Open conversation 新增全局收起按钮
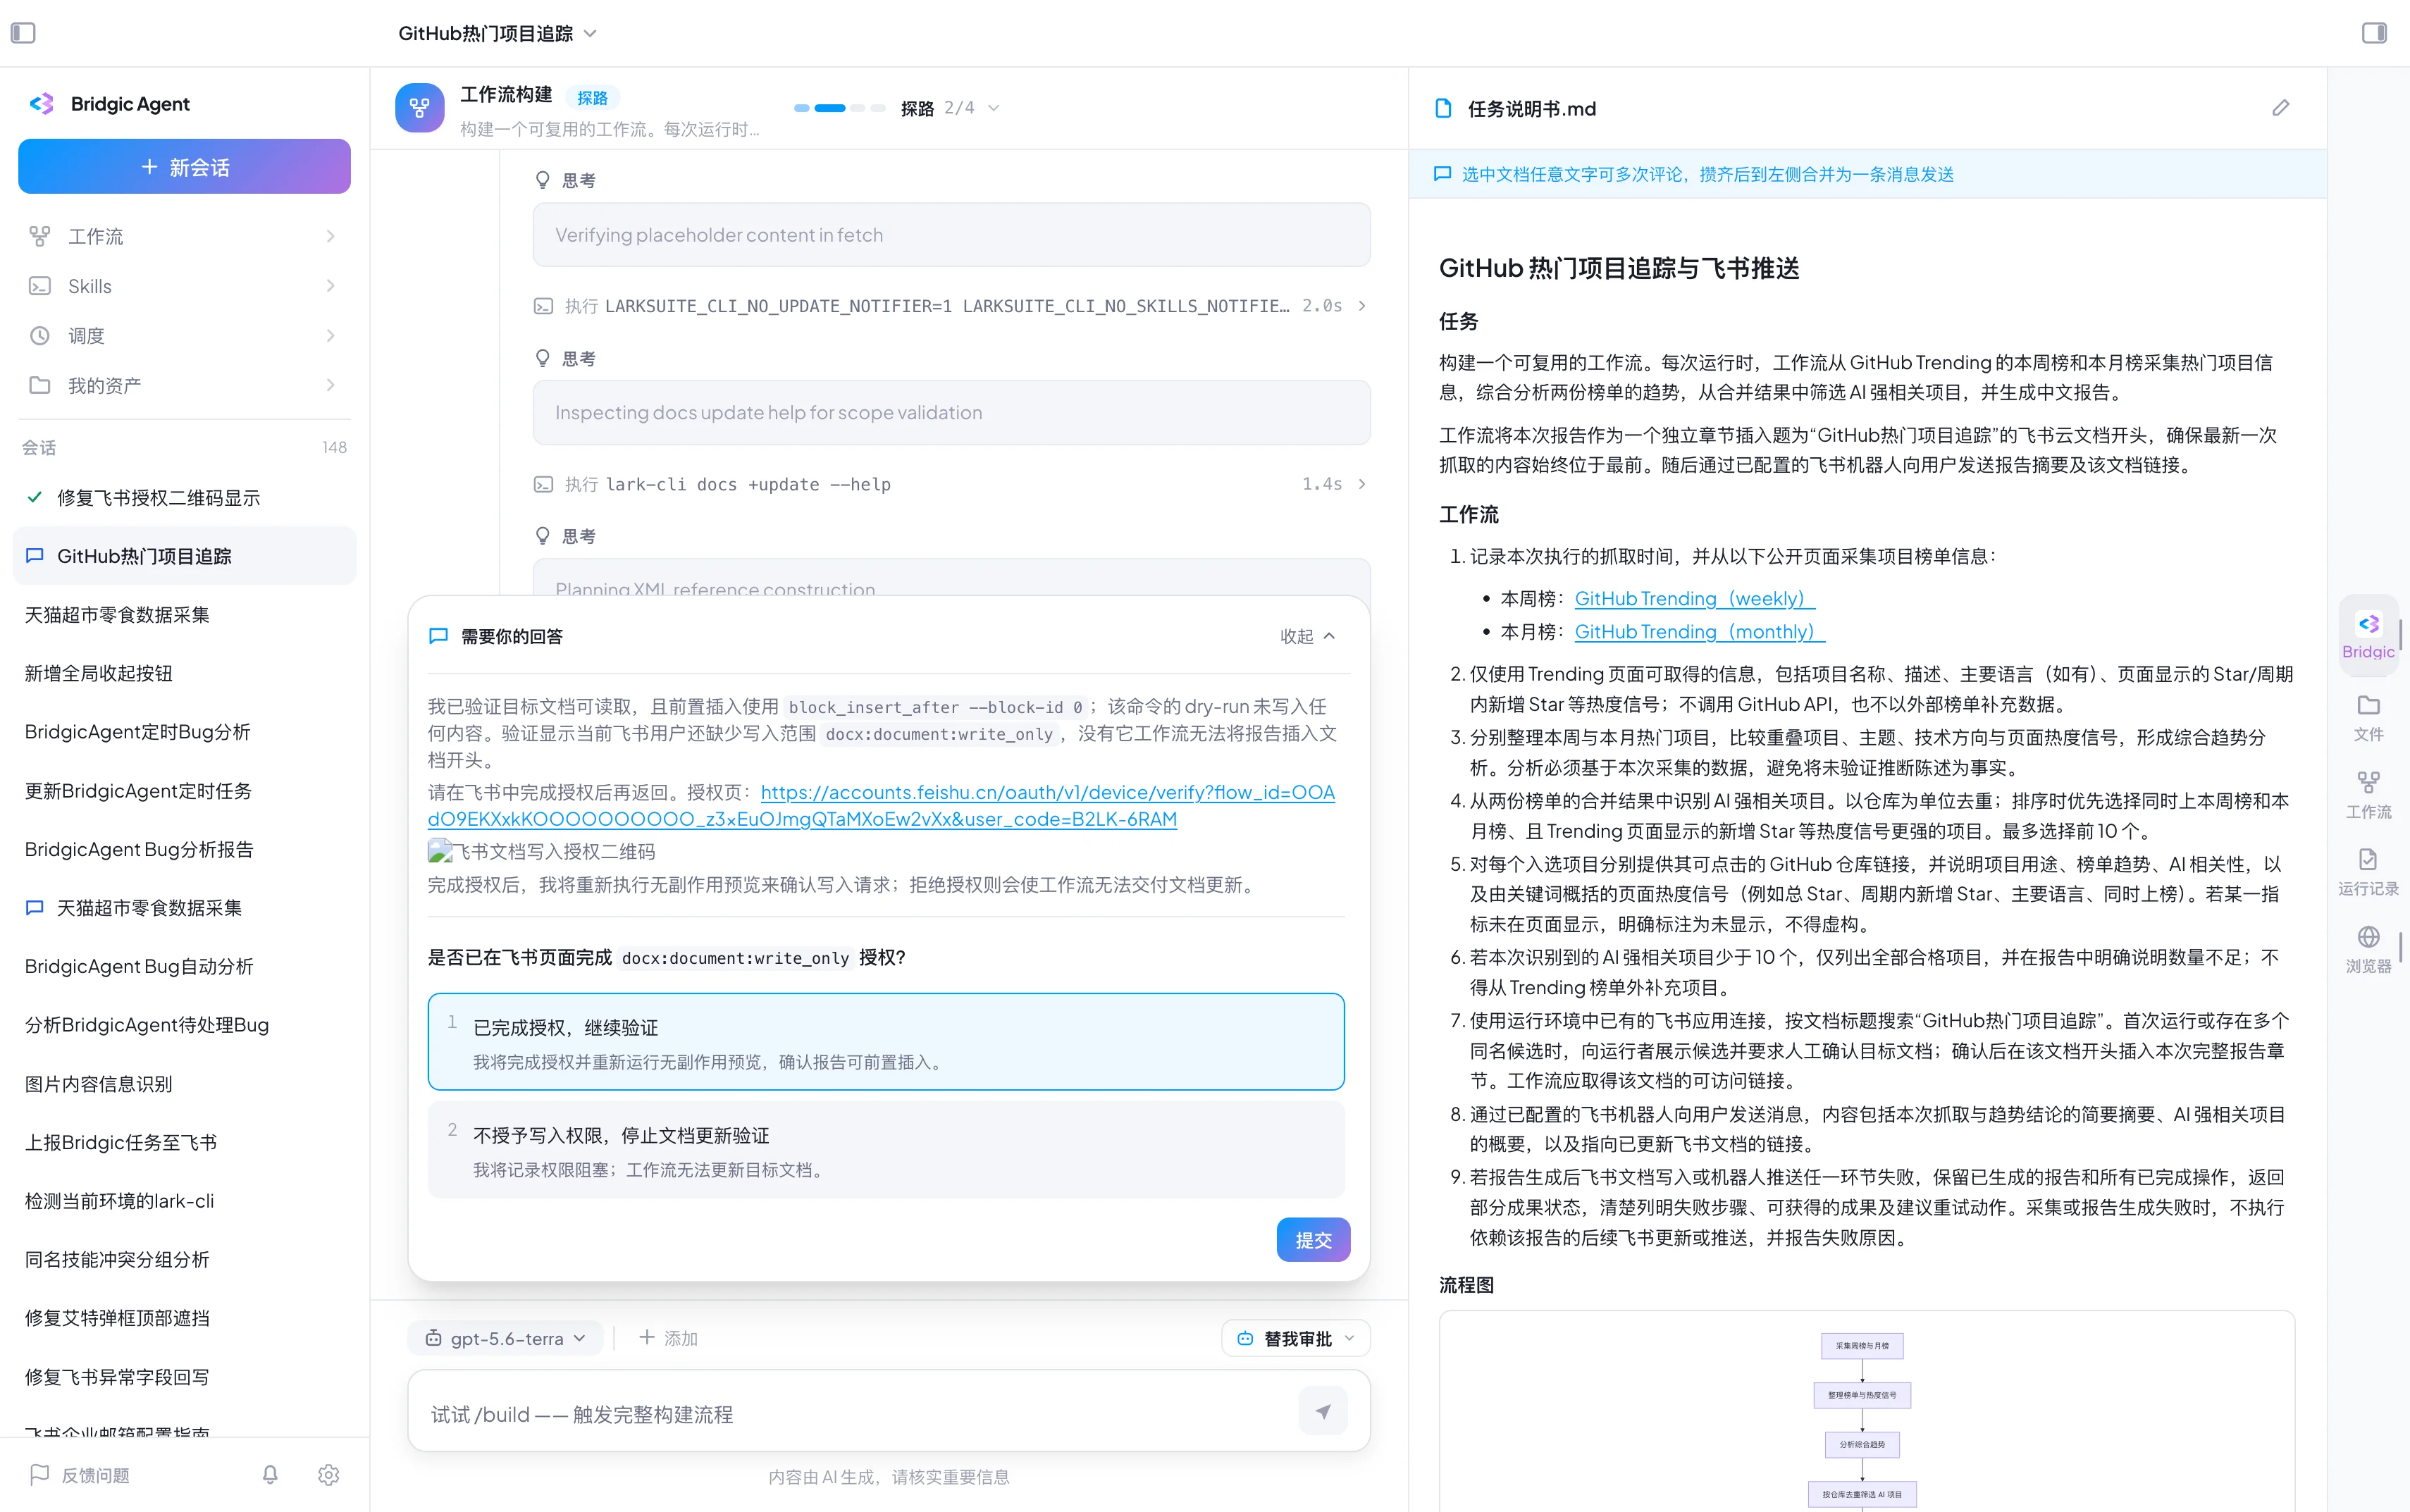This screenshot has width=2410, height=1512. pos(185,673)
